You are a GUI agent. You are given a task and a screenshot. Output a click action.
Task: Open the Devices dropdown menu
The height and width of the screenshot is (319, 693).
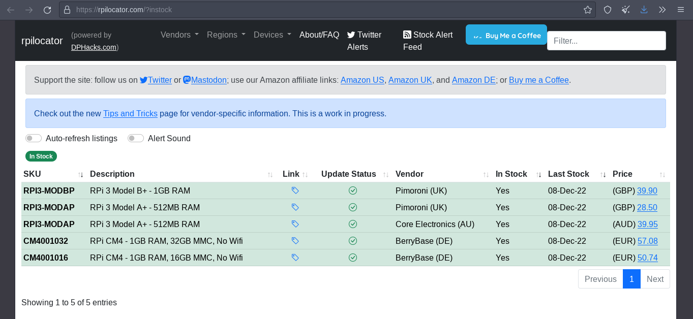272,35
